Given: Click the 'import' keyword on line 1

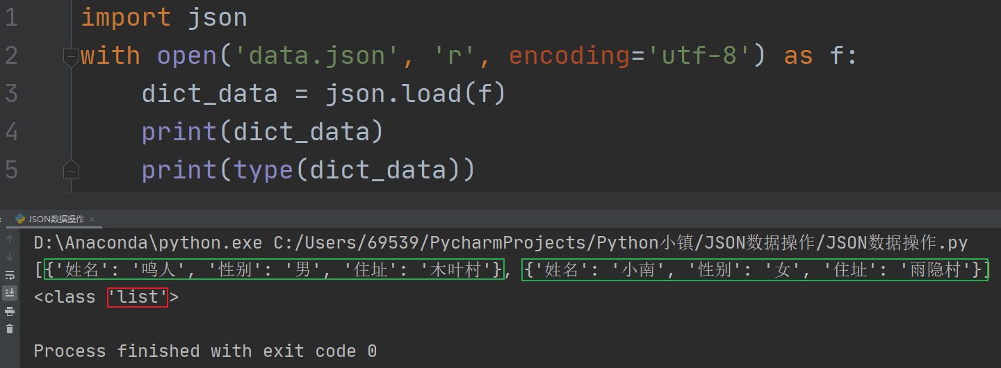Looking at the screenshot, I should click(x=126, y=17).
